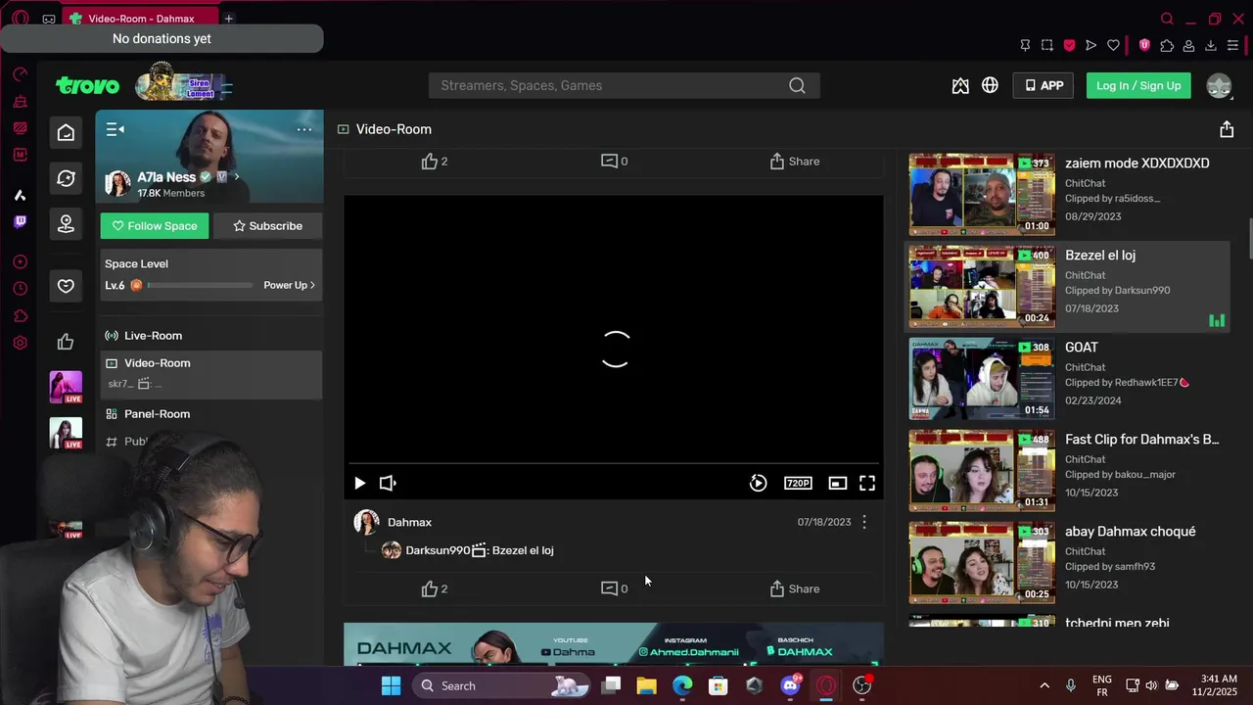Open the user avatar menu in Trovo header
This screenshot has width=1253, height=705.
point(1219,86)
